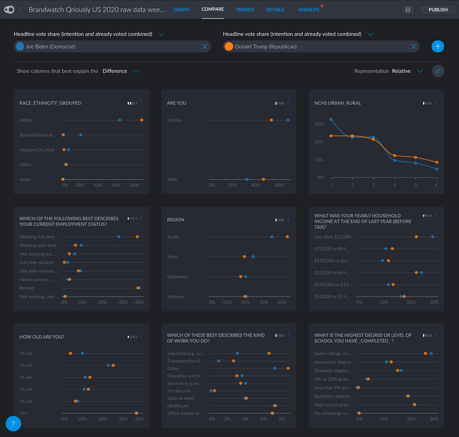
Task: Click the Donald Trump (Republican) field
Action: (321, 47)
